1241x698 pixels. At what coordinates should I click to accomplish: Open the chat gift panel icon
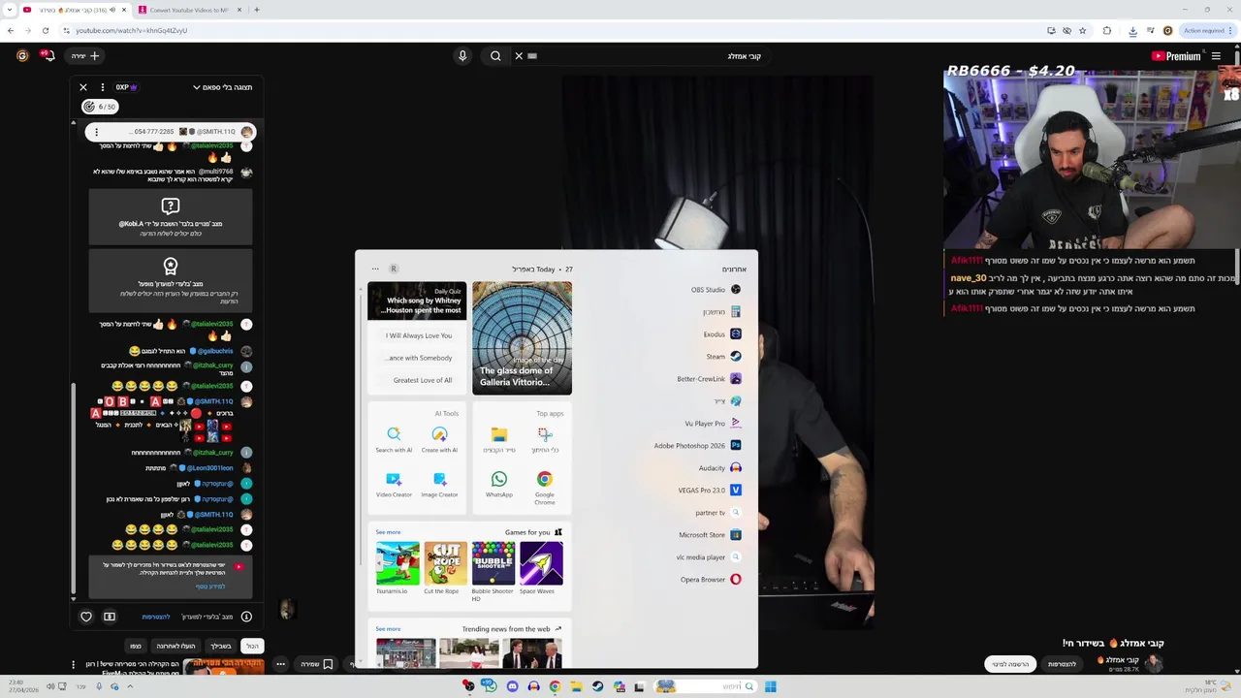(x=110, y=617)
